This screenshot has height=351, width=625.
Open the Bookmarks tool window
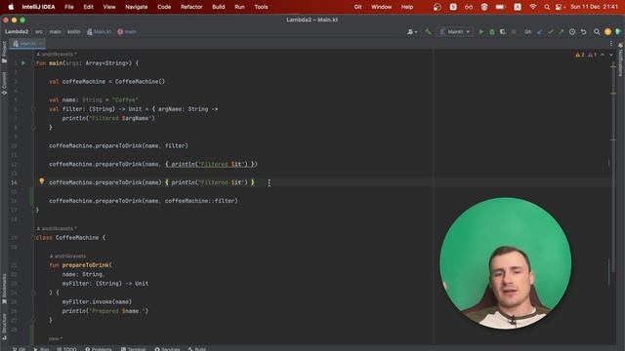pos(4,289)
